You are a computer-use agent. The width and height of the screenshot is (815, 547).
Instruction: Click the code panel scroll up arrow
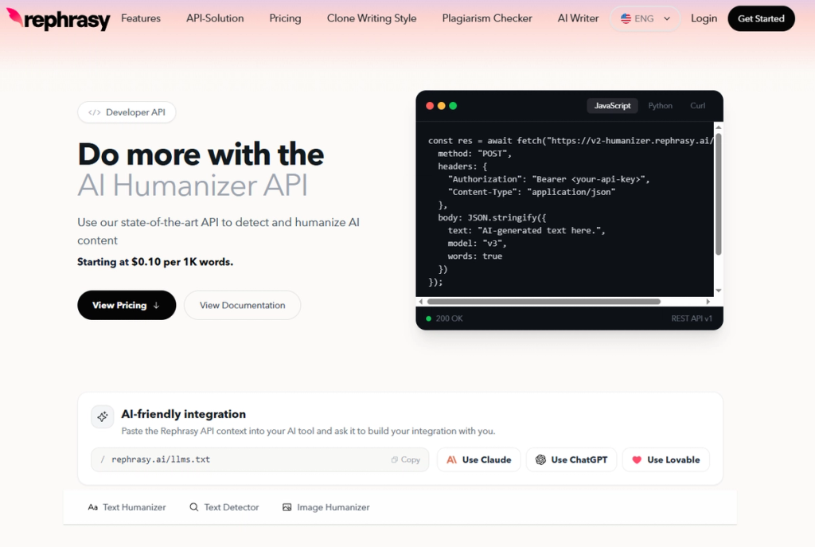point(719,127)
